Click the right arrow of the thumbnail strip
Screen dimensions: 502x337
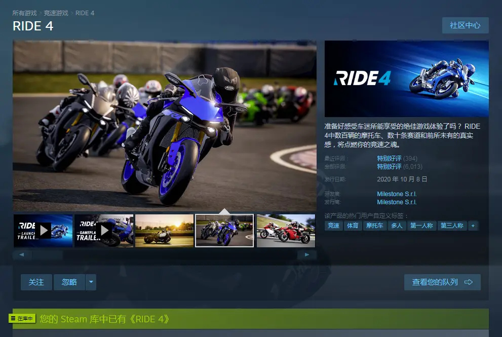coord(307,255)
